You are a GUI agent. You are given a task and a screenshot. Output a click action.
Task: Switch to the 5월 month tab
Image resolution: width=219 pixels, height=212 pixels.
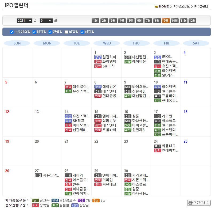pyautogui.click(x=131, y=21)
